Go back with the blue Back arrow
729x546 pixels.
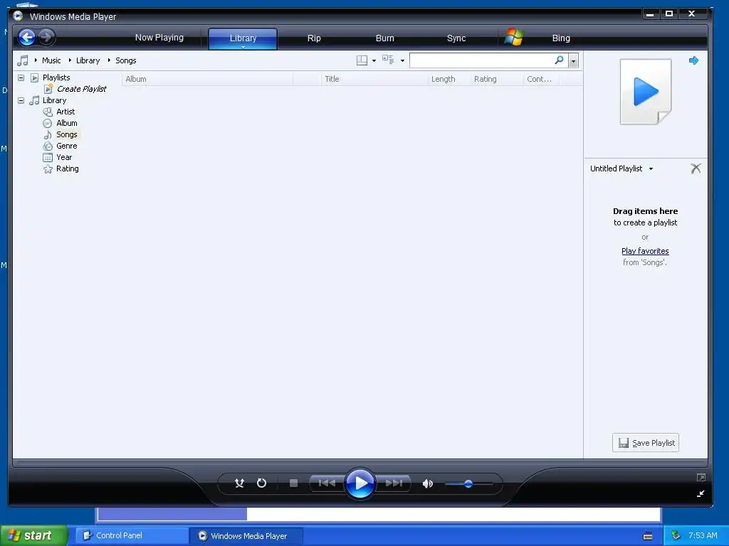click(27, 37)
